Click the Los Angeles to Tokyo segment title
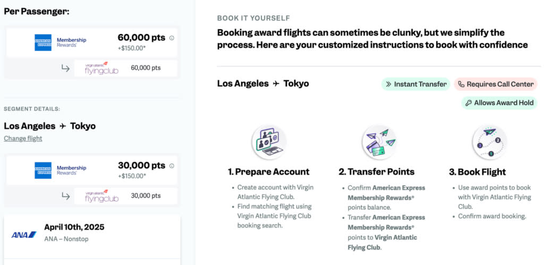The width and height of the screenshot is (544, 265). click(x=49, y=126)
